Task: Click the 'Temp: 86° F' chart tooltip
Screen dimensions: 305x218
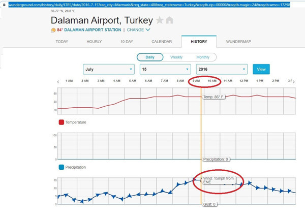Action: [214, 97]
